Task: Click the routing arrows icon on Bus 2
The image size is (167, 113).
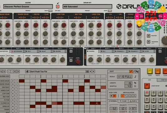Action: coord(88,49)
